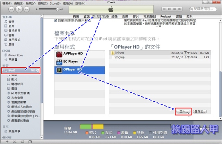Click the Play button
Viewport: 222px width, 144px height.
point(19,9)
